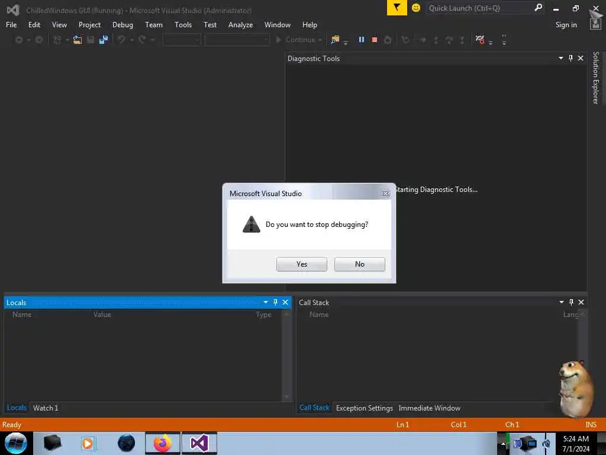Image resolution: width=606 pixels, height=455 pixels.
Task: Open the File menu
Action: pyautogui.click(x=11, y=25)
